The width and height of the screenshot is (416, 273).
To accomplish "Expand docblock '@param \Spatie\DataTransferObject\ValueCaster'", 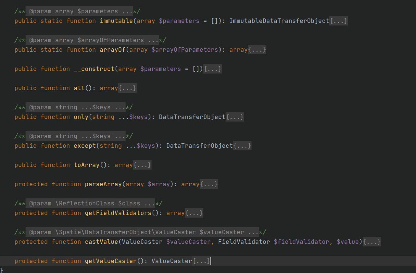I will (142, 232).
